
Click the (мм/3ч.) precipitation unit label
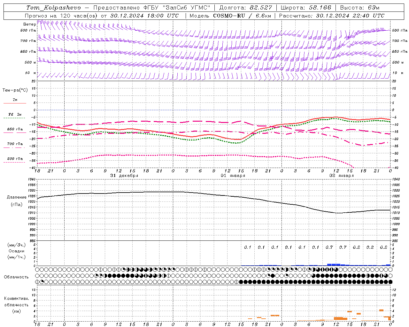tap(17, 245)
